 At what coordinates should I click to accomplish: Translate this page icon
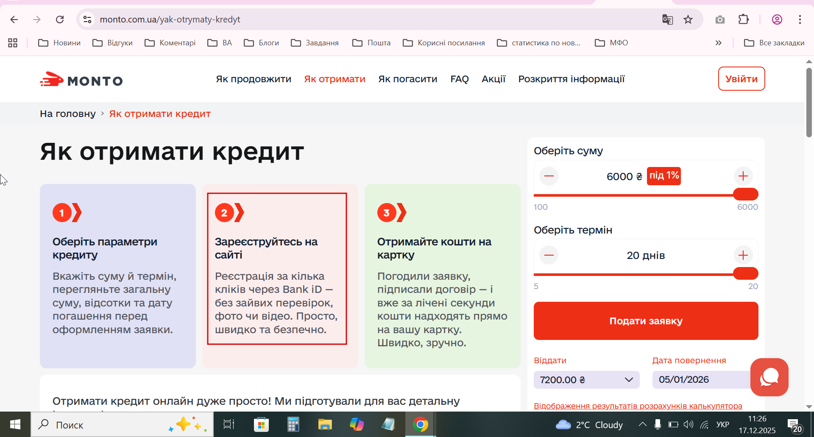click(667, 19)
